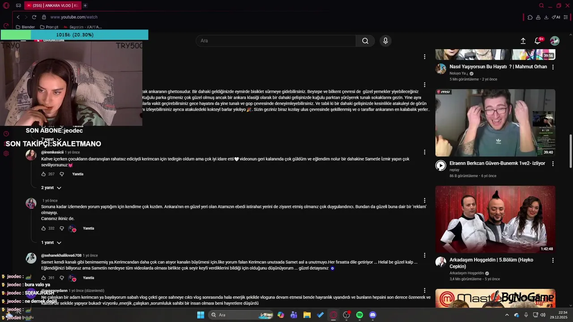Viewport: 573px width, 322px height.
Task: Go back to previous page
Action: 18,17
